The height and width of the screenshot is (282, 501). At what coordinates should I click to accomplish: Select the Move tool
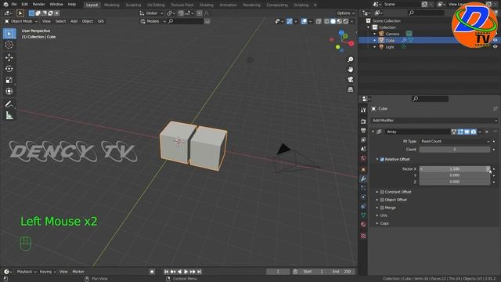[9, 57]
